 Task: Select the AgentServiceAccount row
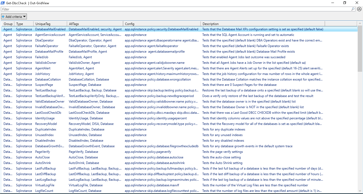tap(50, 35)
